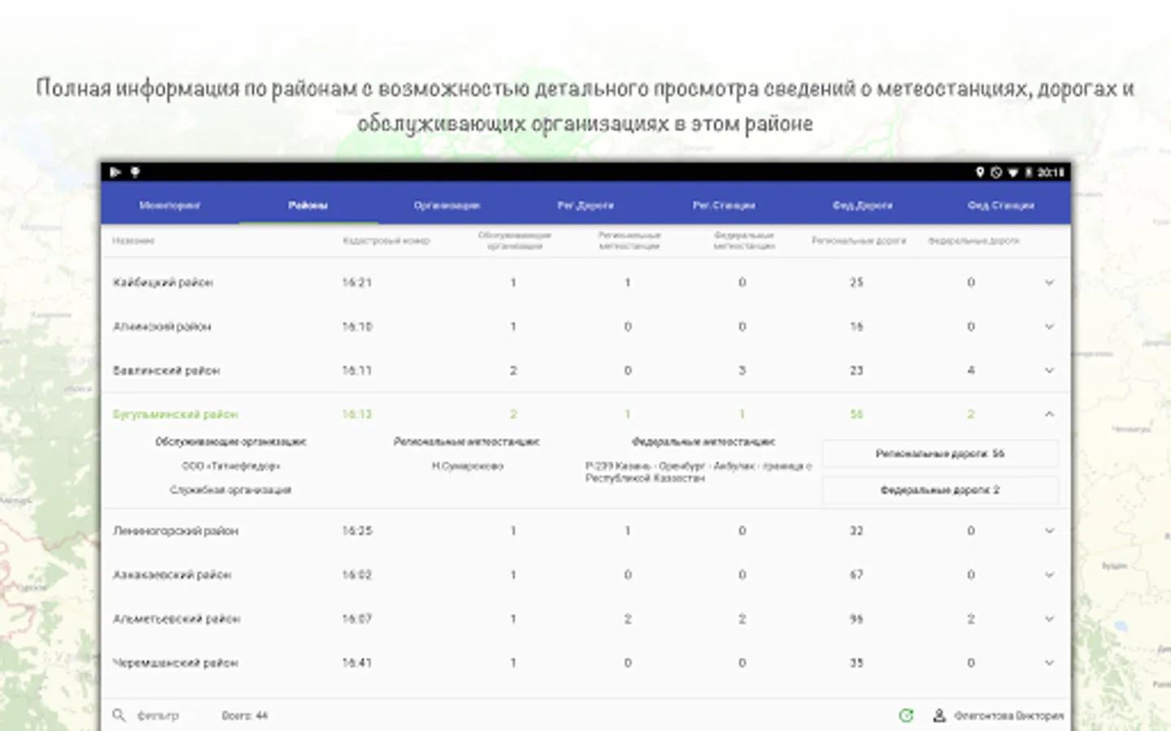
Task: Sort by Название column header
Action: point(133,241)
